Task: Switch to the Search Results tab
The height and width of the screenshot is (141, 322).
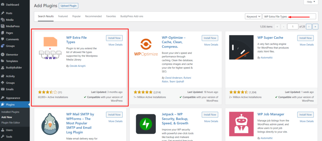Action: click(46, 16)
